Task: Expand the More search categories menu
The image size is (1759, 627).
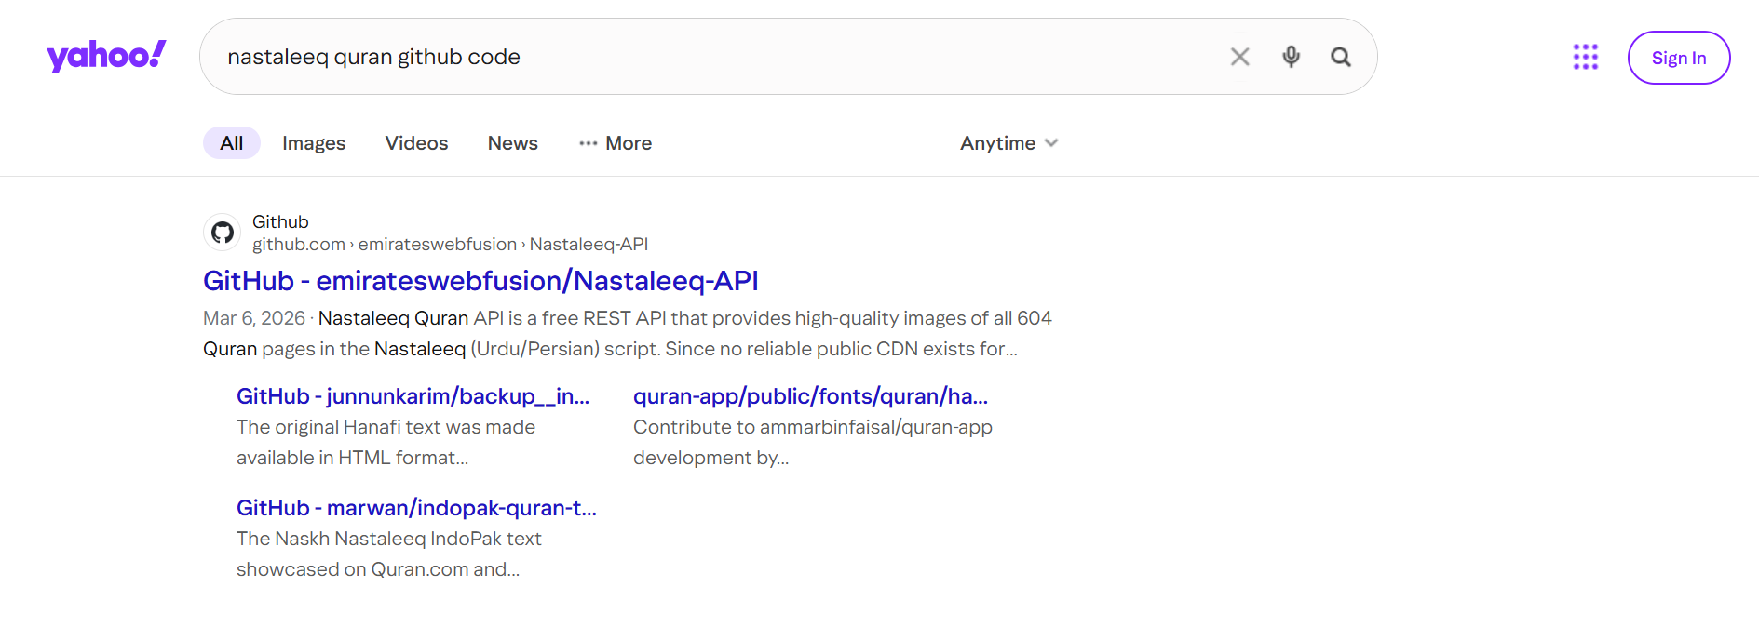Action: pos(616,143)
